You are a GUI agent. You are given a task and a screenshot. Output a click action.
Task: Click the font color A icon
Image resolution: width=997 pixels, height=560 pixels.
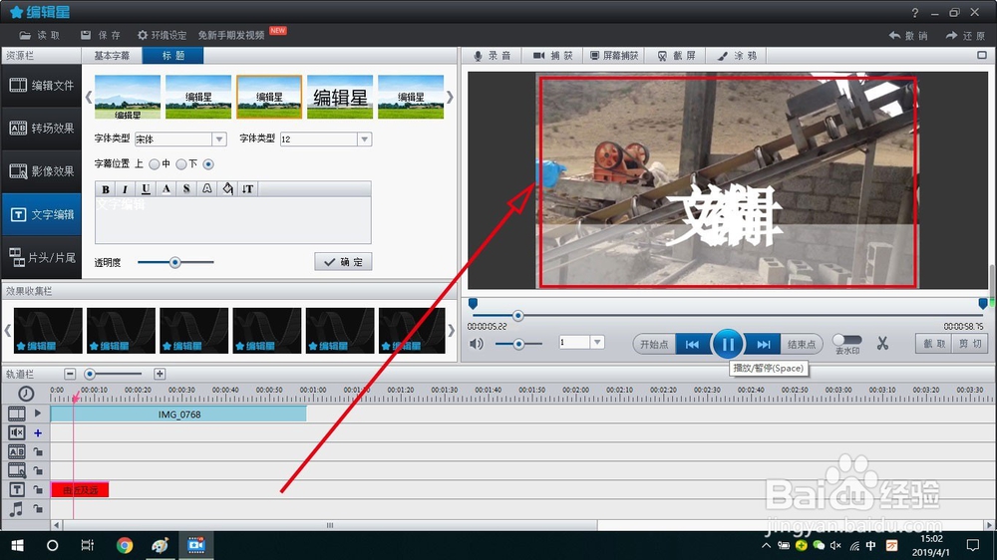click(166, 188)
